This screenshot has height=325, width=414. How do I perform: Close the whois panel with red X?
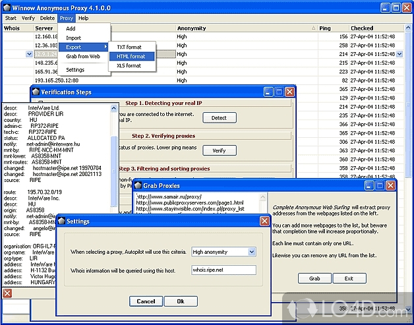click(7, 293)
